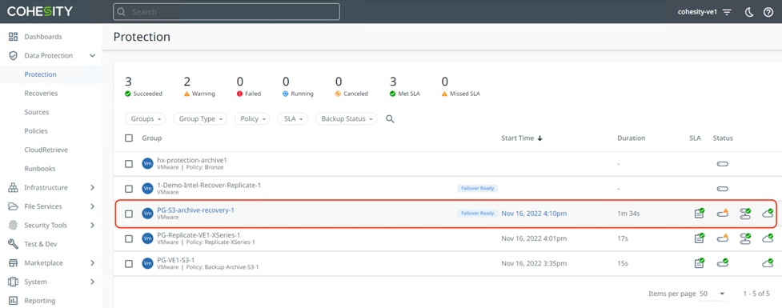The image size is (782, 308).
Task: Sort by Start Time column header
Action: [522, 138]
